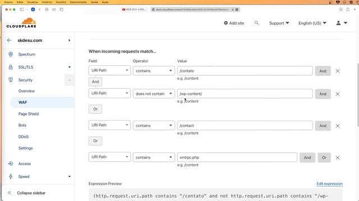Image resolution: width=359 pixels, height=201 pixels.
Task: Click the SSL/TLS lock icon
Action: (11, 67)
